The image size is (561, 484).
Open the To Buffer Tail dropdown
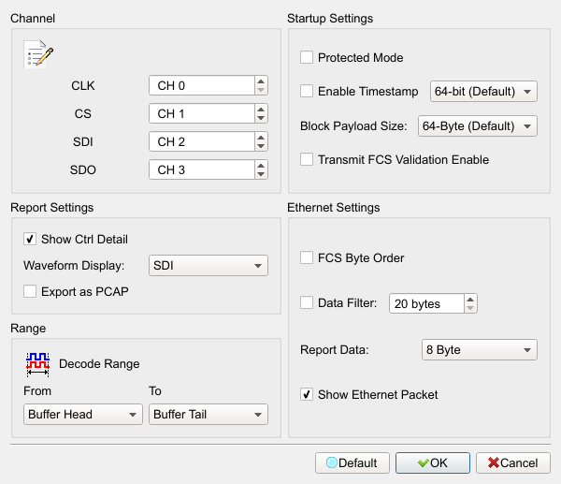(209, 415)
